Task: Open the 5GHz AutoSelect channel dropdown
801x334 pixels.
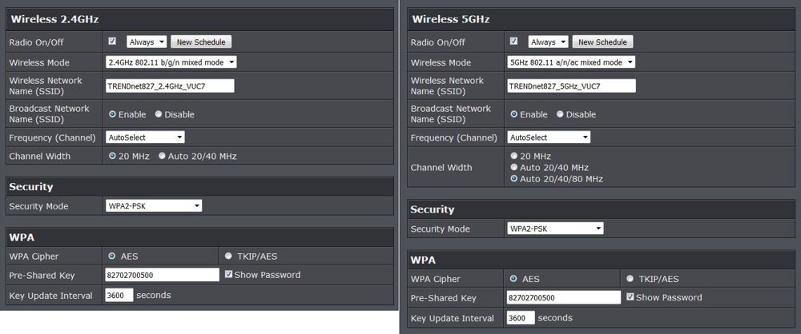Action: tap(549, 137)
